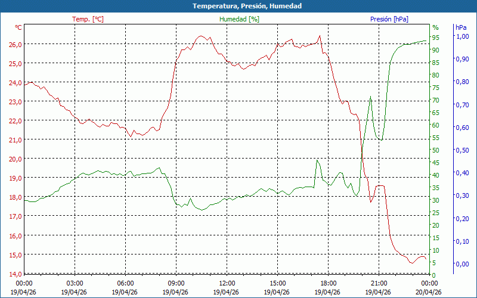
Task: Click the 20/04/26 date at axis end
Action: 429,292
